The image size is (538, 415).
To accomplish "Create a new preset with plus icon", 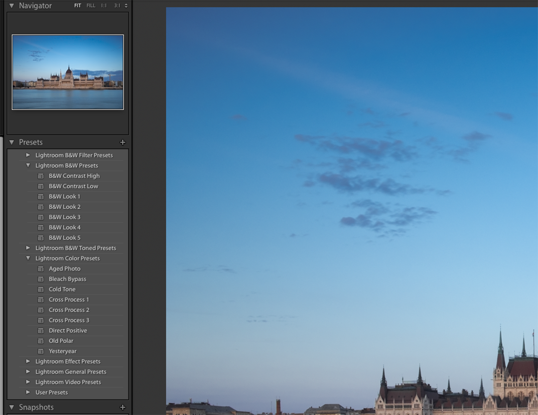I will pos(123,142).
